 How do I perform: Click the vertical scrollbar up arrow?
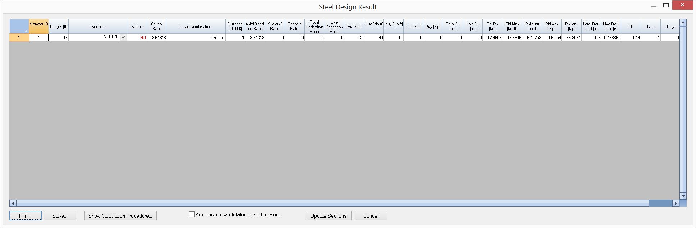(683, 23)
